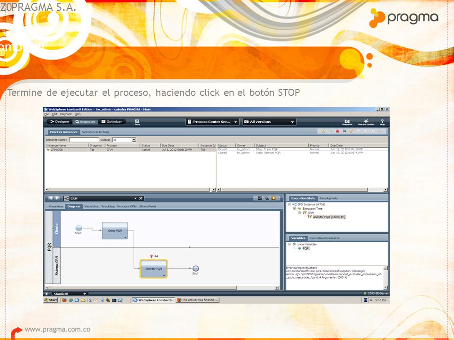Viewport: 454px width, 340px height.
Task: Collapse the Local Variables node
Action: click(289, 244)
